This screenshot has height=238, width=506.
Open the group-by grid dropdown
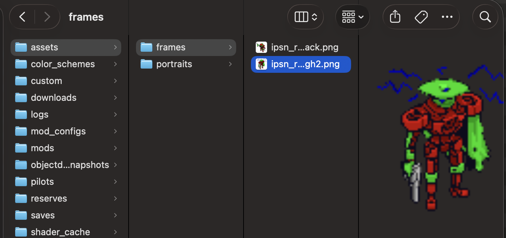[353, 17]
